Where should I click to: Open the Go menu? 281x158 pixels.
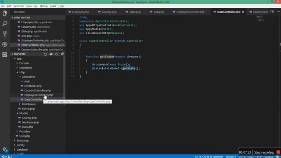point(36,6)
